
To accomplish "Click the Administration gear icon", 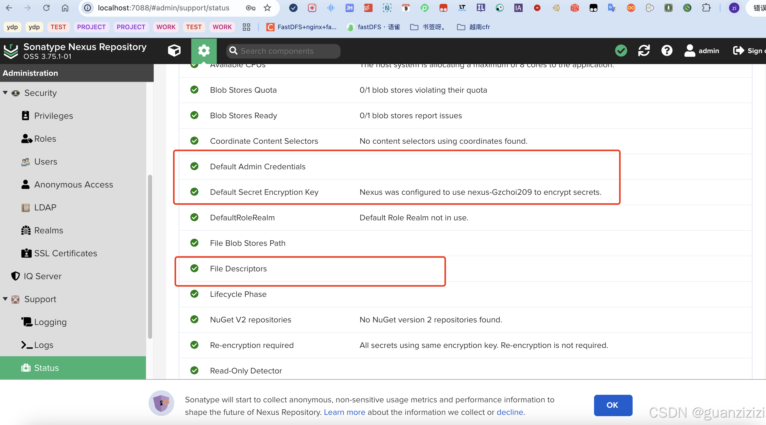I will coord(204,51).
